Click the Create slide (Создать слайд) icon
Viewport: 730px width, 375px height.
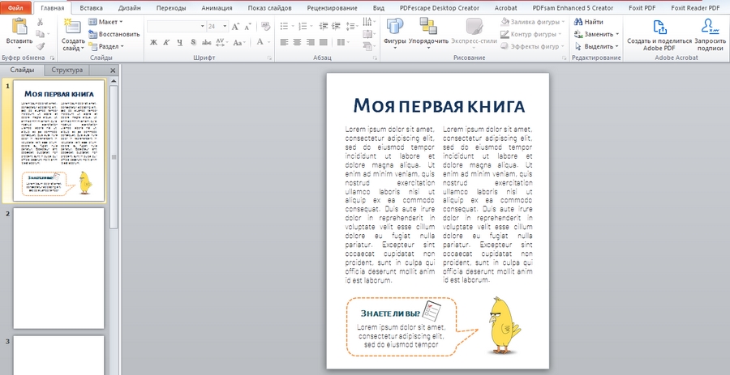(71, 26)
